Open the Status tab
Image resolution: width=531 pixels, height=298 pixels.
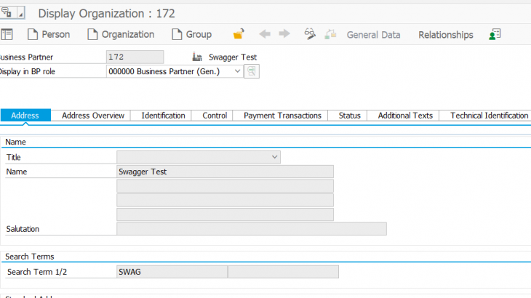coord(349,116)
